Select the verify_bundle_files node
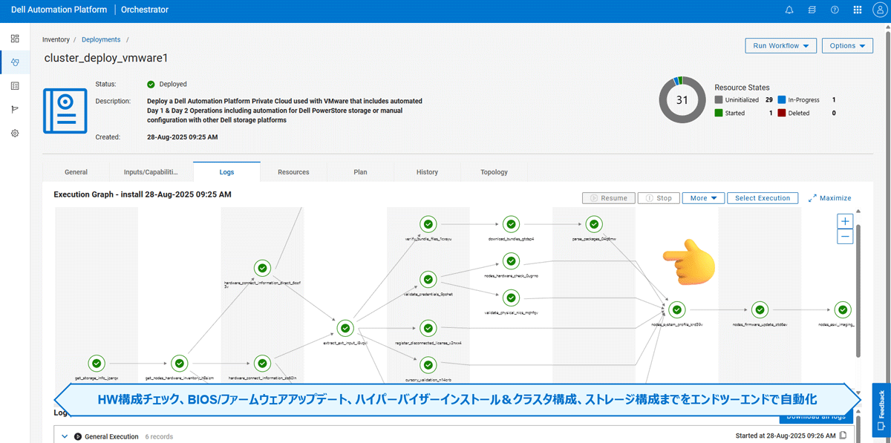 point(428,224)
